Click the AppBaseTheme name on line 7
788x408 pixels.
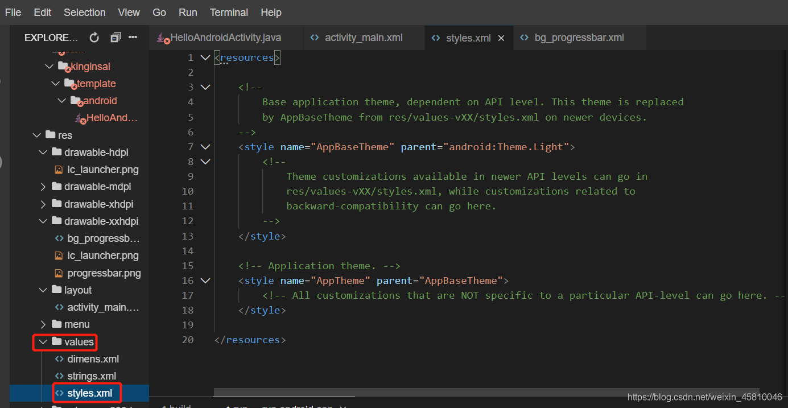click(x=352, y=147)
